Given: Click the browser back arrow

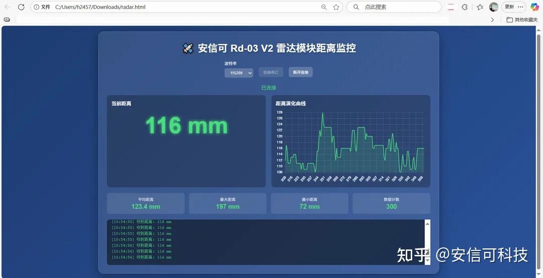Looking at the screenshot, I should point(7,7).
